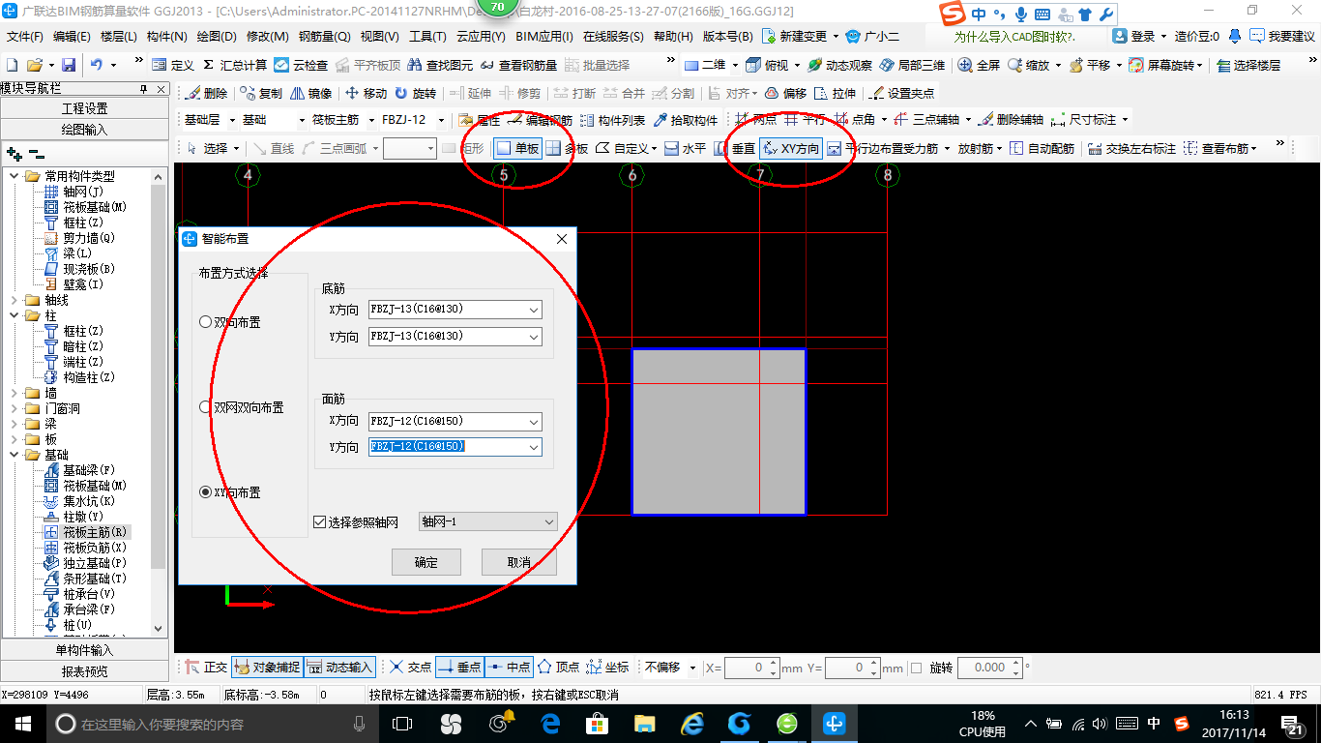The image size is (1321, 743).
Task: Select the 复制 copy tool
Action: click(261, 93)
